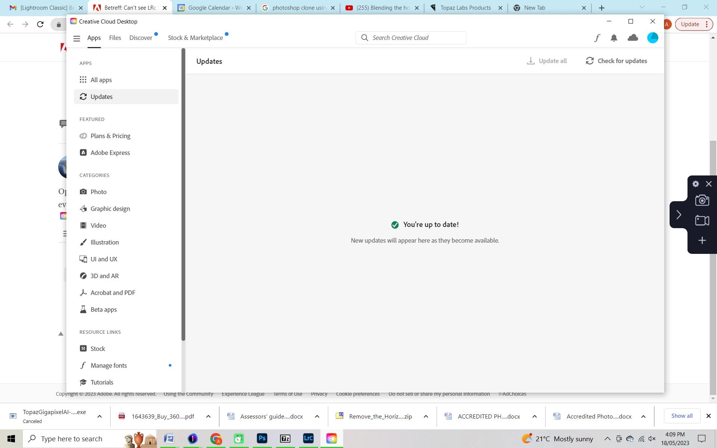Screen dimensions: 717x448
Task: Focus the Search Creative Cloud field
Action: point(411,38)
